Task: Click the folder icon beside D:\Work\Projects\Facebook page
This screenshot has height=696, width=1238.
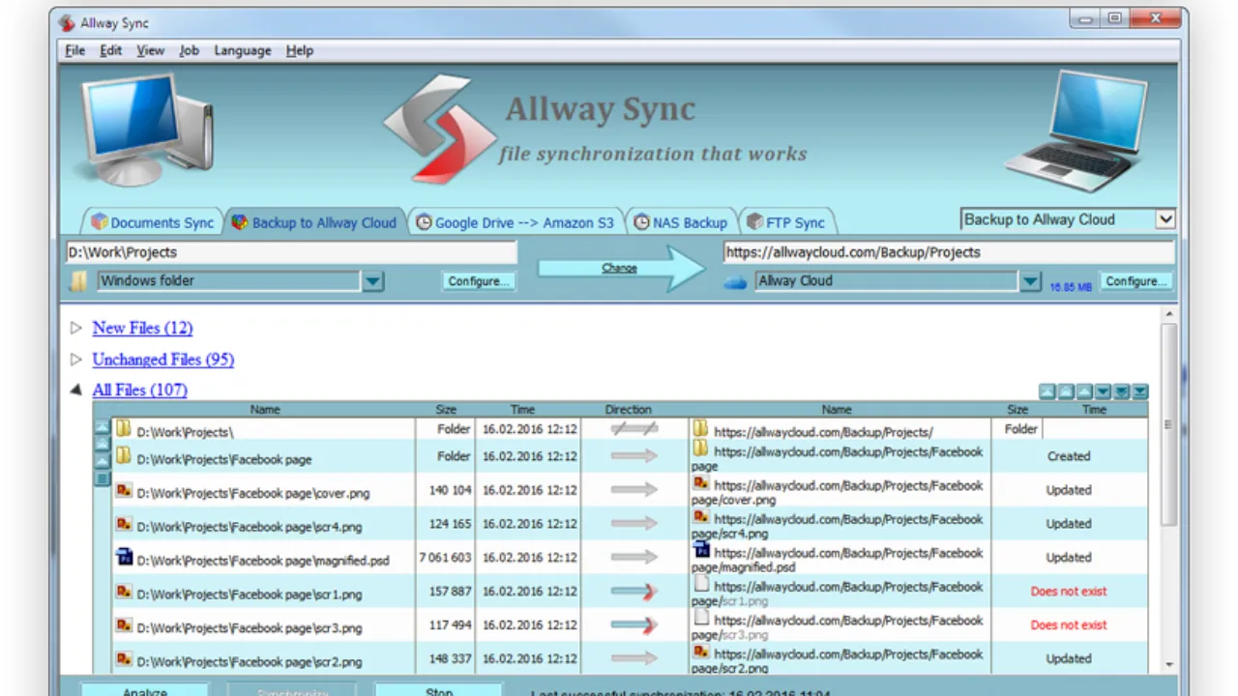Action: 124,456
